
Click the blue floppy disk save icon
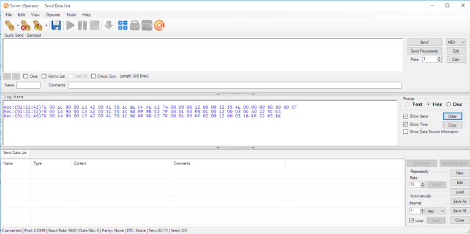tap(56, 26)
